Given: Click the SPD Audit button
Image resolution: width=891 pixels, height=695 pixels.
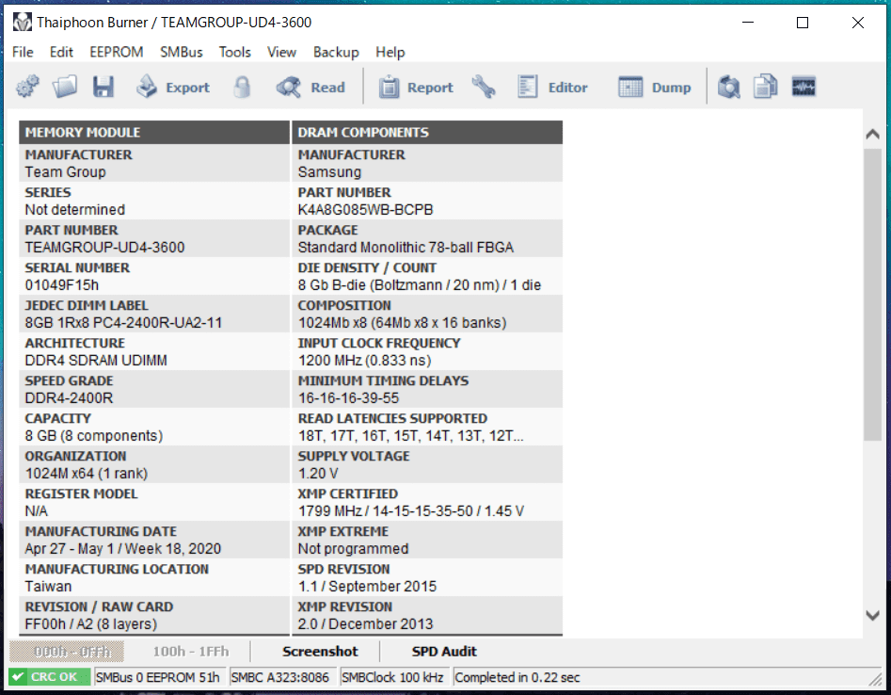Looking at the screenshot, I should tap(444, 651).
